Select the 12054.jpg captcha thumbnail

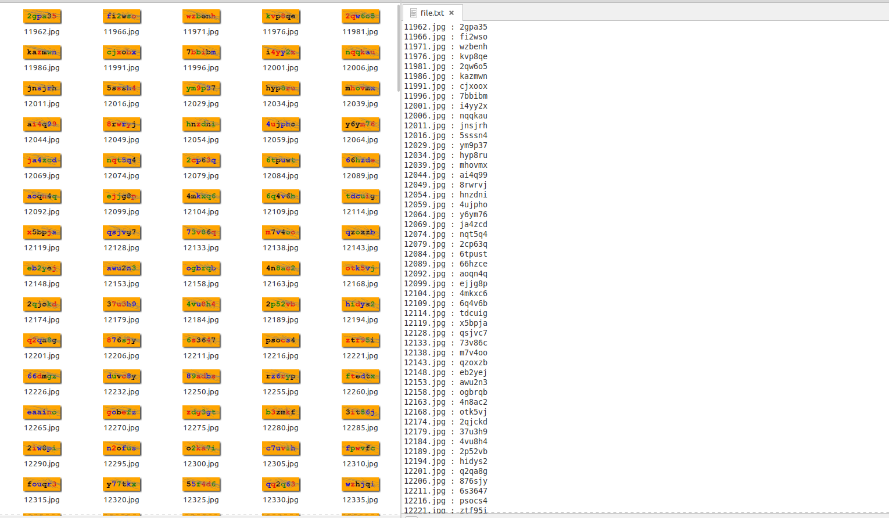[x=201, y=125]
